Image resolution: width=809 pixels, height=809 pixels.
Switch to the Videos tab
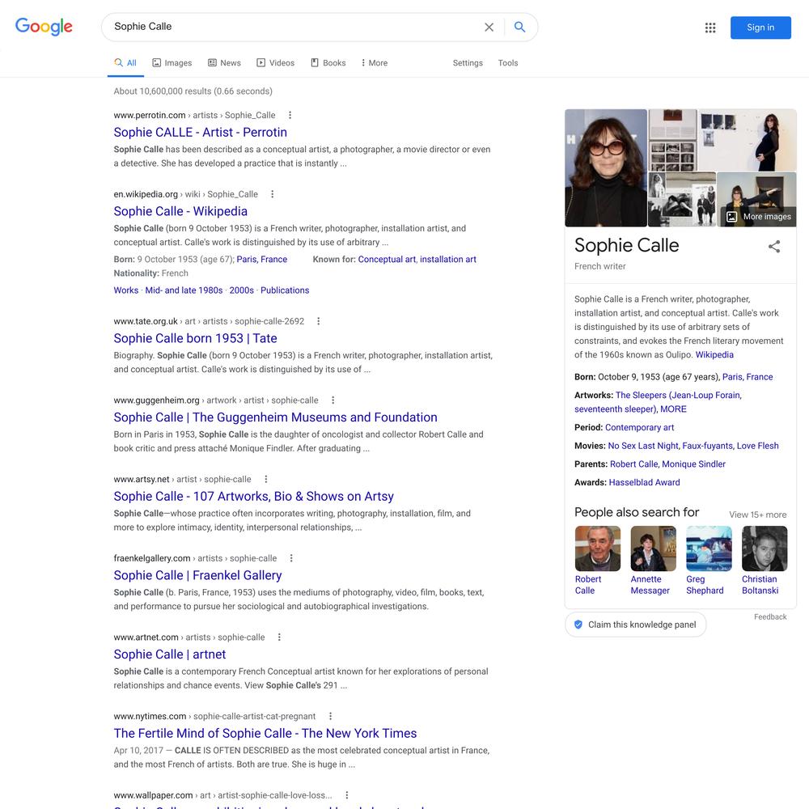[x=276, y=63]
